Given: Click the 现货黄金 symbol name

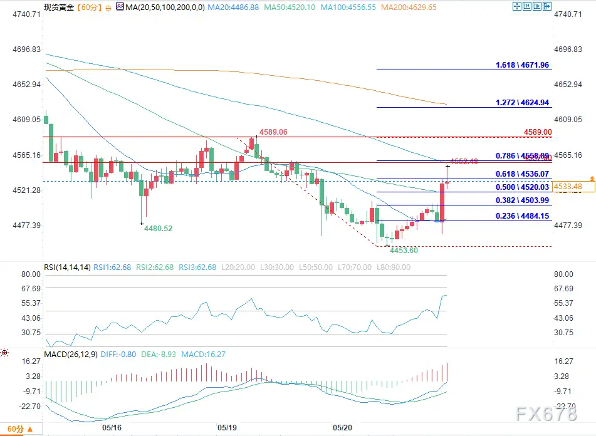Looking at the screenshot, I should tap(59, 8).
